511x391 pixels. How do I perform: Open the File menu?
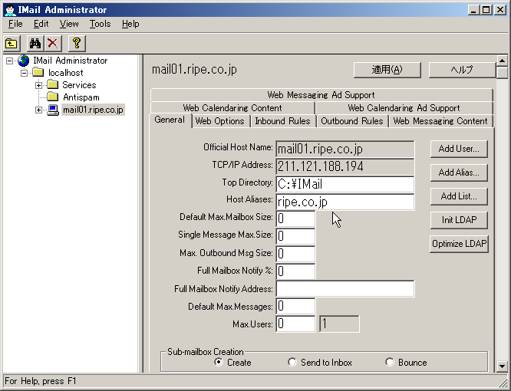[15, 24]
